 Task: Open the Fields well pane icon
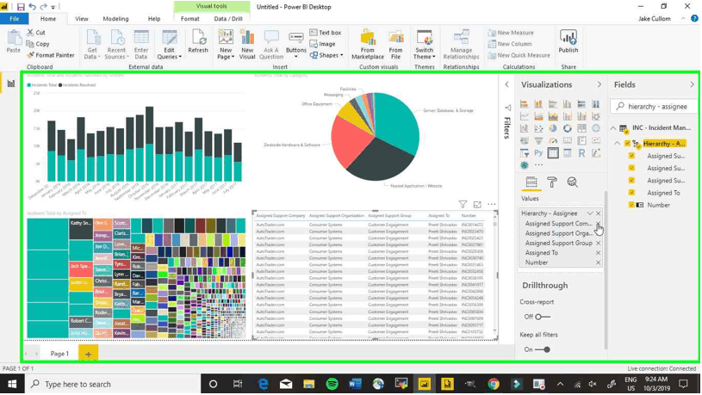click(x=531, y=182)
